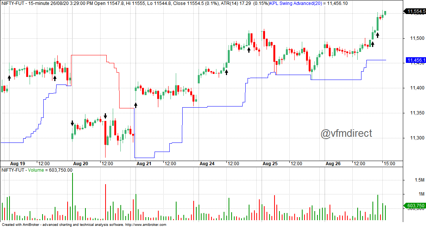Click the Aug 24 date label
Screen dimensions: 426x227
(207, 164)
